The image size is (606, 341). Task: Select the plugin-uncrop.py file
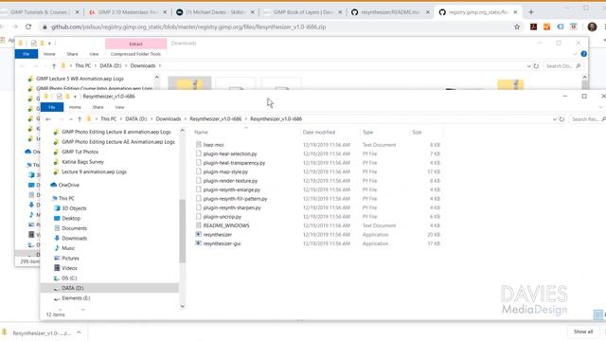tap(222, 217)
